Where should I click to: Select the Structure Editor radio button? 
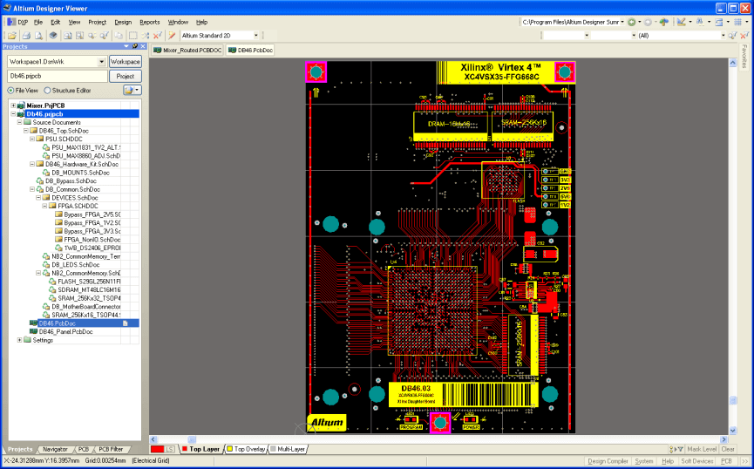[x=47, y=91]
